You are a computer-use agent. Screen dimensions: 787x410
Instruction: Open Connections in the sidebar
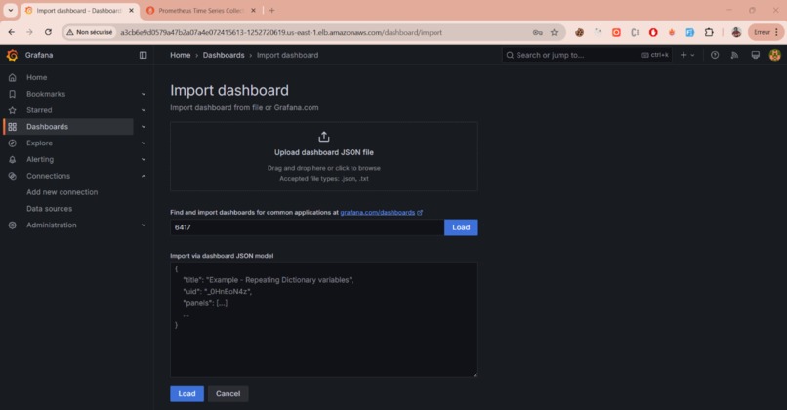[x=48, y=176]
